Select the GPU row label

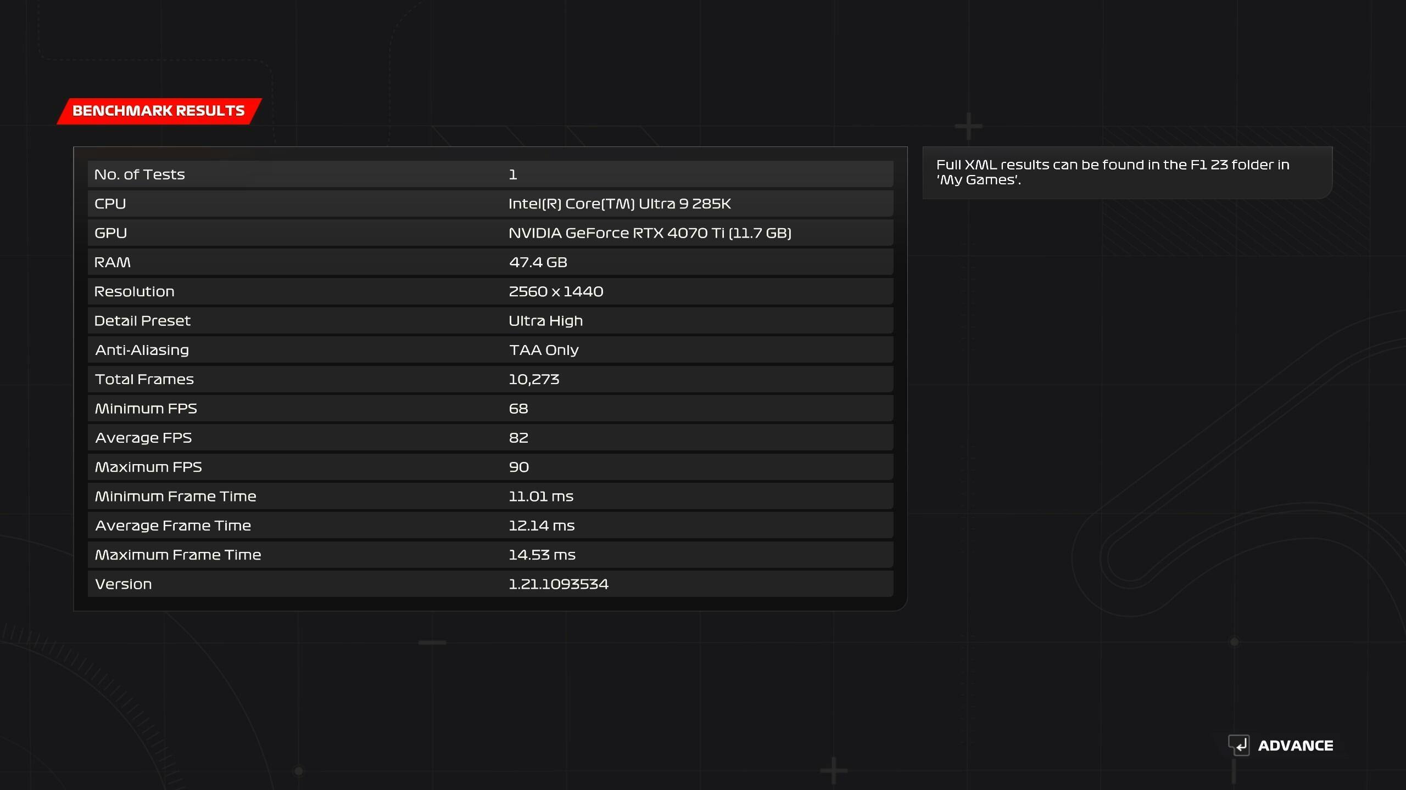click(111, 233)
